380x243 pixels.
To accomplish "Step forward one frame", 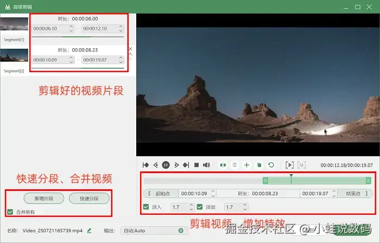I will [176, 165].
